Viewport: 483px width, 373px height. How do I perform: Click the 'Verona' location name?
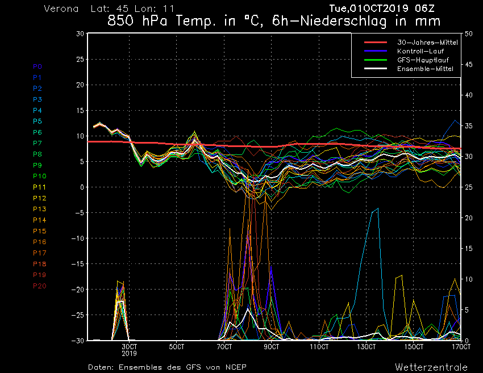pos(61,9)
